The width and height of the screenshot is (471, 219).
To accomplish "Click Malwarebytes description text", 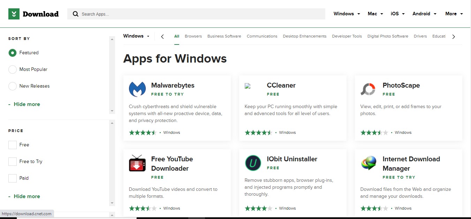I will click(x=175, y=114).
